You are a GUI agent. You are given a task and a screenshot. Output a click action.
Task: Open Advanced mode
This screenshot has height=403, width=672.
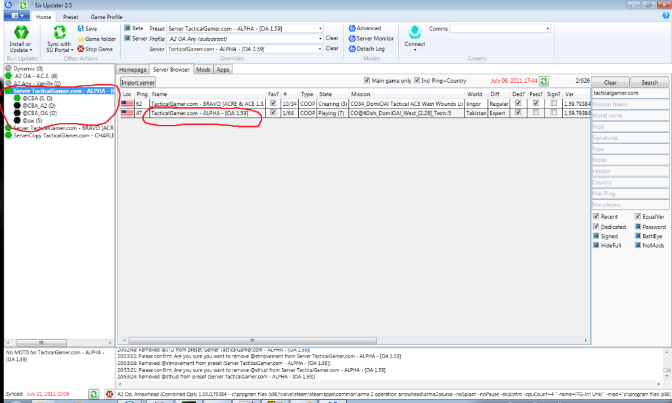pos(365,28)
